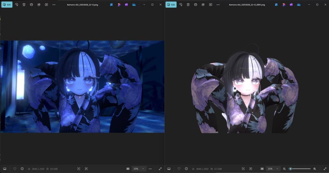Zoom in using the magnifier plus icon
329x173 pixels.
(315, 169)
